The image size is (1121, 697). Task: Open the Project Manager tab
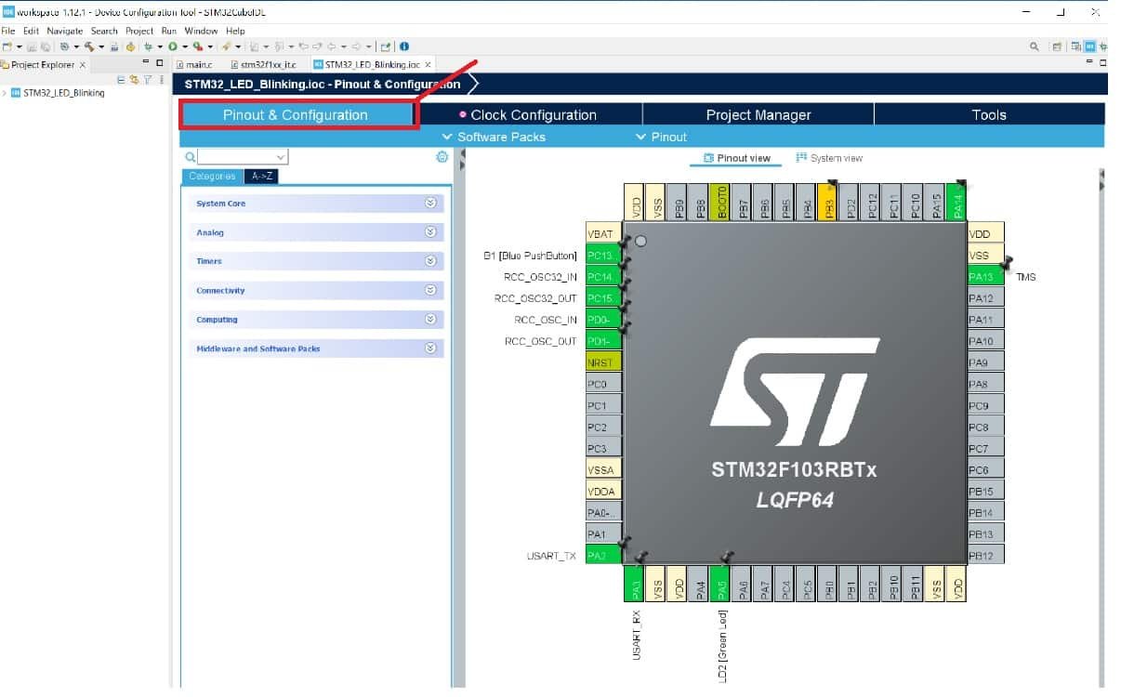758,115
